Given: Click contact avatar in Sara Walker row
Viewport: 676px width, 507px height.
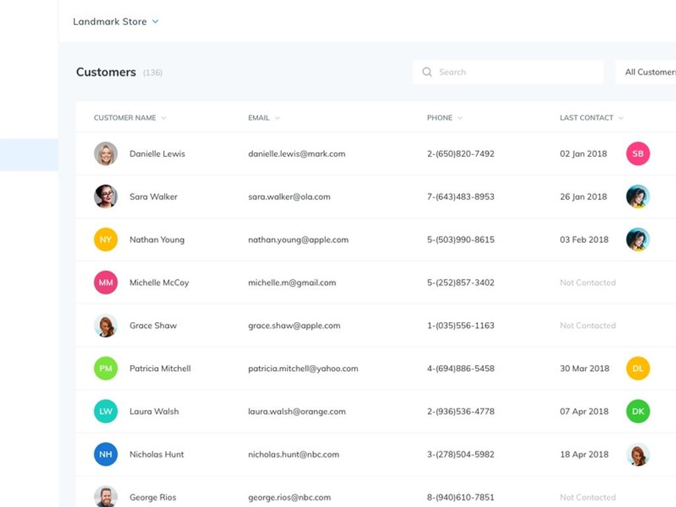Looking at the screenshot, I should click(638, 197).
